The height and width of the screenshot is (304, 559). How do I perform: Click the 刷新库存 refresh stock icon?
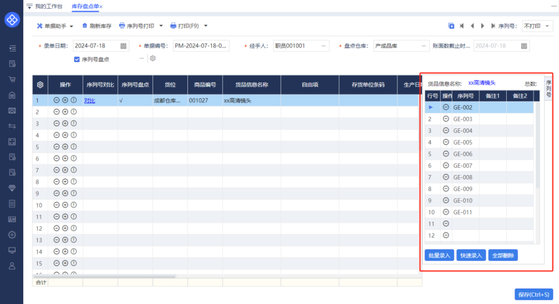point(85,26)
